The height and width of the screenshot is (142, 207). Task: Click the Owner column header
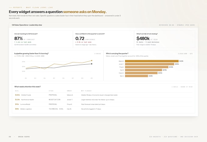tap(69, 91)
